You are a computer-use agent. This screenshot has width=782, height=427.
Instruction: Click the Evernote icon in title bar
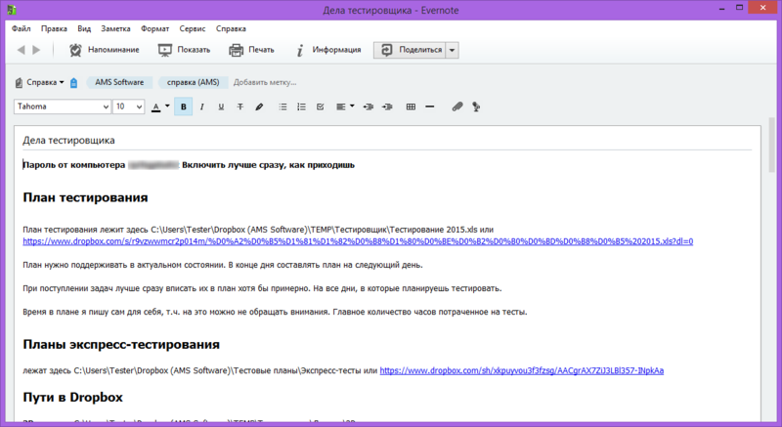pyautogui.click(x=12, y=10)
